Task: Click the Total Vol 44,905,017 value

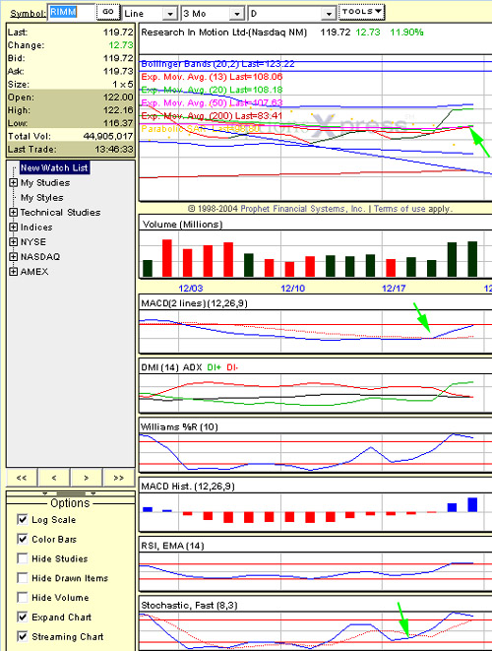Action: click(108, 136)
